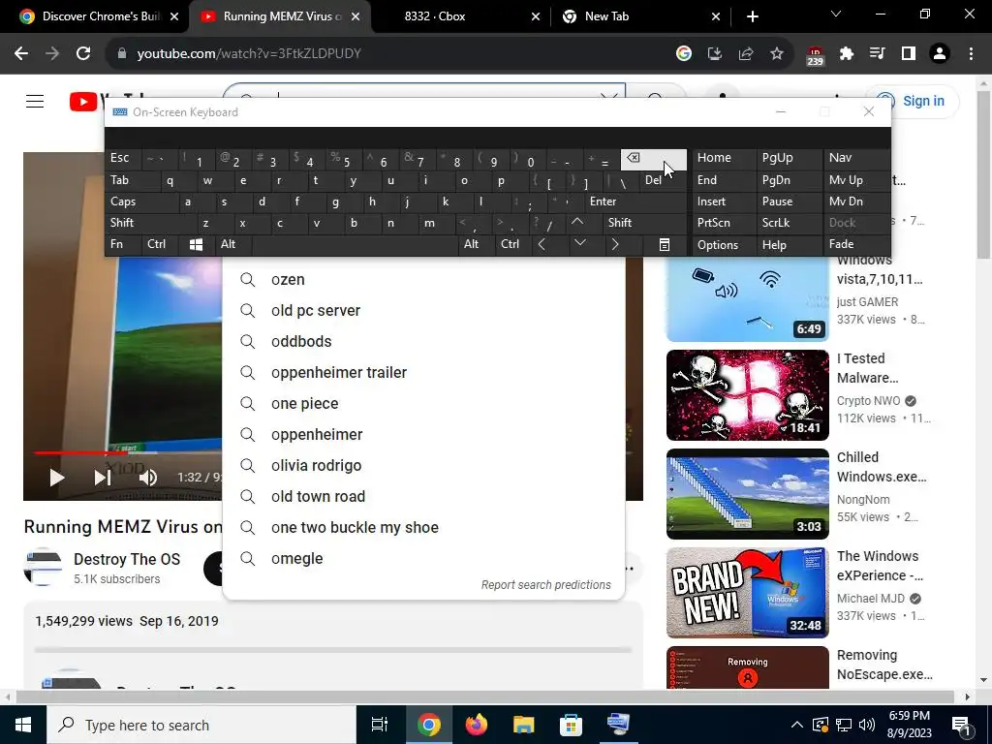Click the YouTube logo

tap(85, 101)
